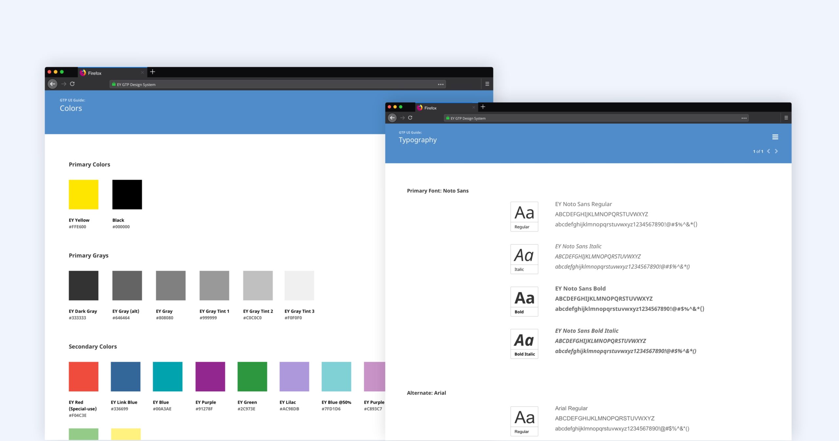Click EY Link Blue color swatch
This screenshot has height=441, width=839.
[x=126, y=377]
